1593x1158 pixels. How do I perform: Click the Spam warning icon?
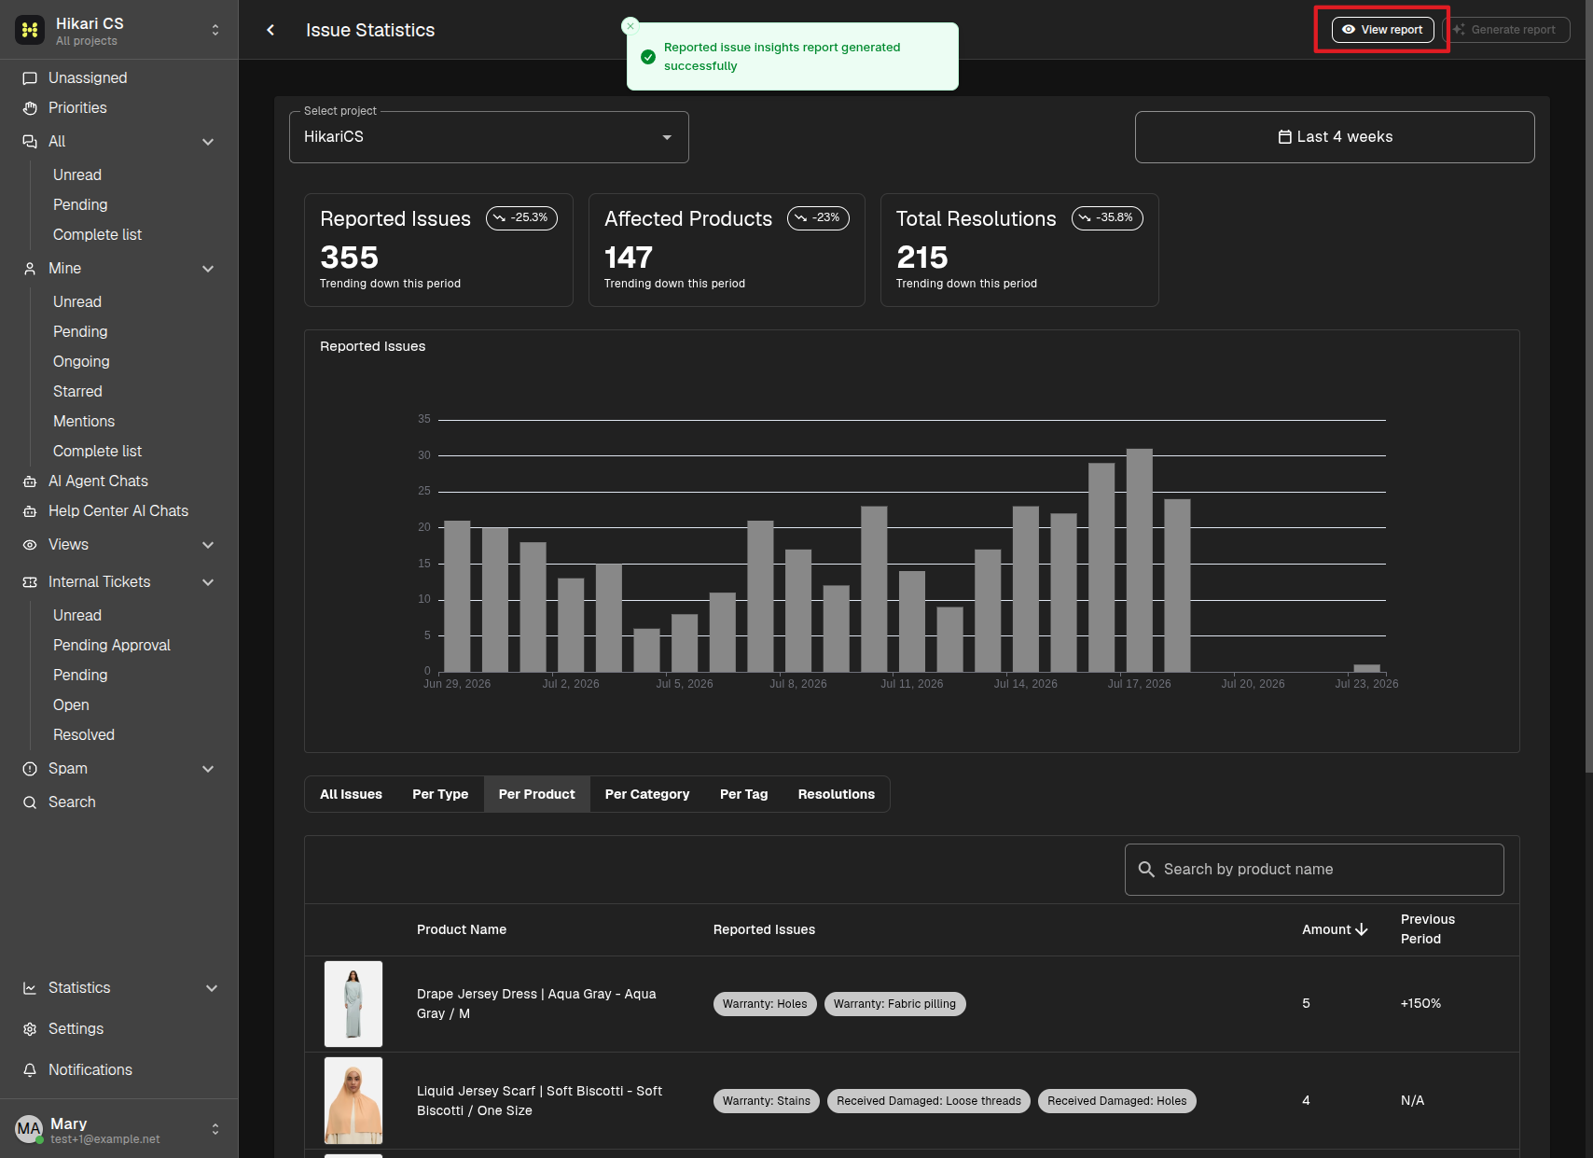tap(30, 769)
